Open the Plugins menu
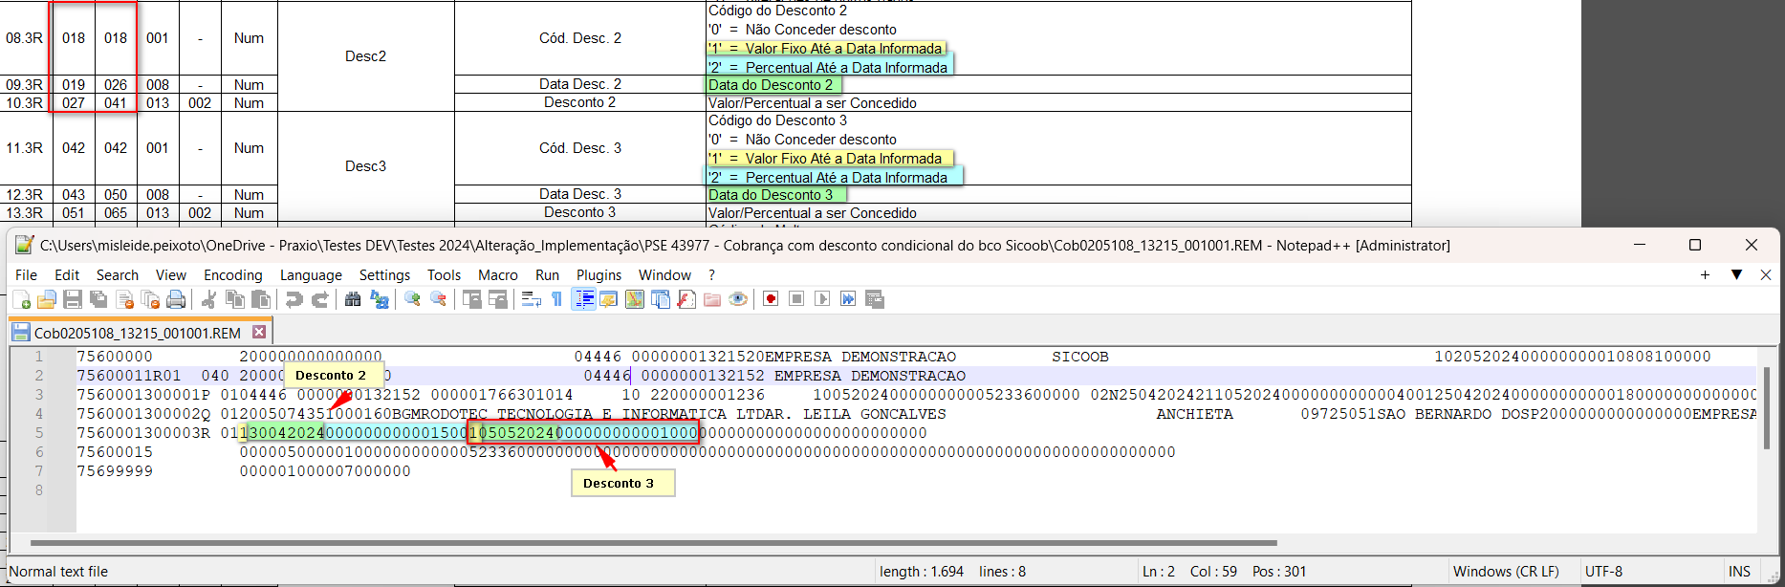The height and width of the screenshot is (587, 1785). (599, 275)
